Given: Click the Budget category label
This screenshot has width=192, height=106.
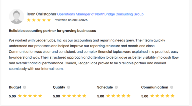Looking at the screenshot, I should pyautogui.click(x=15, y=87).
